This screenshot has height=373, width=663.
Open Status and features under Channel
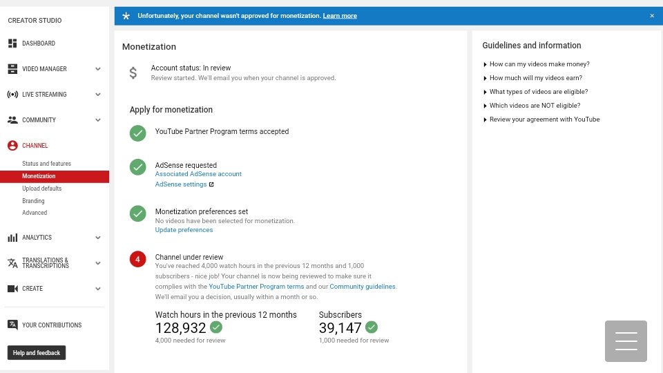coord(46,164)
